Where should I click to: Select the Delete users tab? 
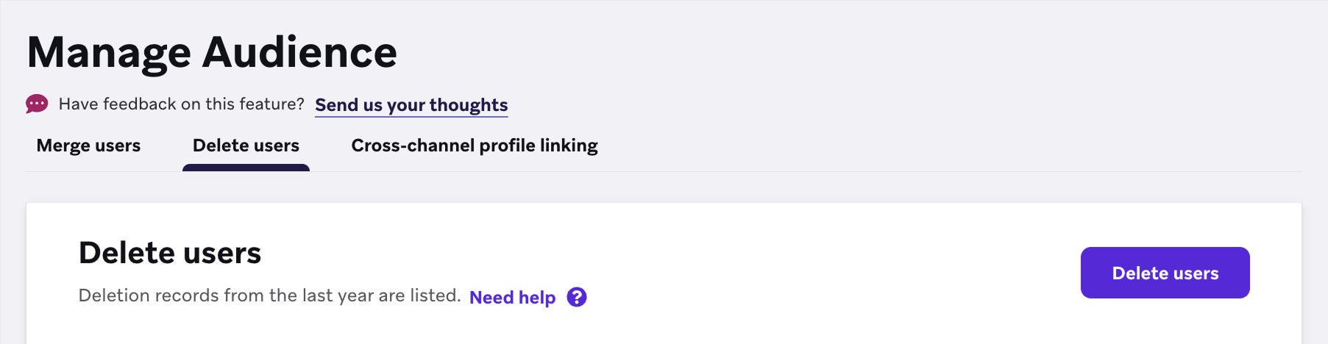coord(246,146)
